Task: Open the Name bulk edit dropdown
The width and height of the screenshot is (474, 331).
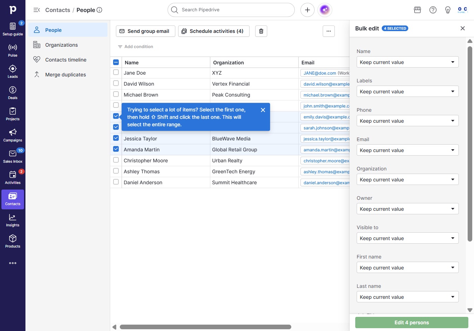Action: [408, 62]
